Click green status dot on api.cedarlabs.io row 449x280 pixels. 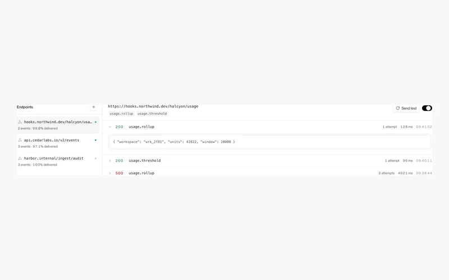[x=95, y=141]
